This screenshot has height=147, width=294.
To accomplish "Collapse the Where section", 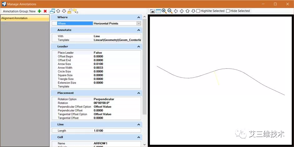I will (x=139, y=17).
